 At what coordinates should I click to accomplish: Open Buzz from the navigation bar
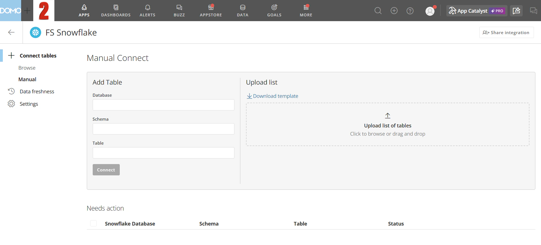coord(179,11)
